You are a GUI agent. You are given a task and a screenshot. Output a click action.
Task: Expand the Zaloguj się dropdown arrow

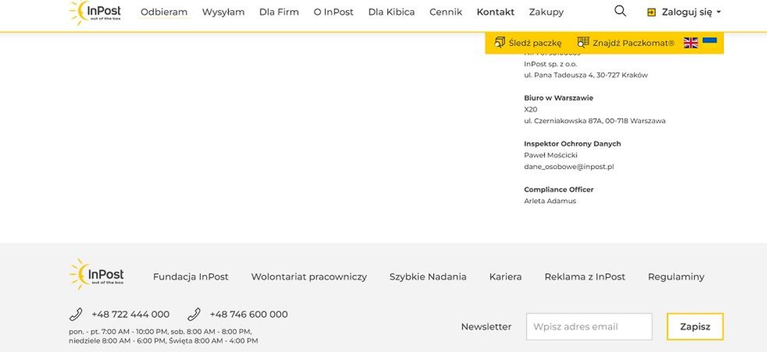pos(719,13)
